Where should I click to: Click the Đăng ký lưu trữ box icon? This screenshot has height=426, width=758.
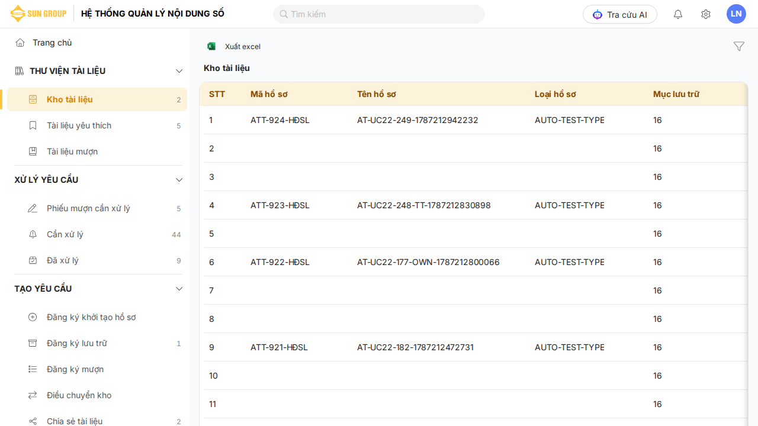coord(33,343)
